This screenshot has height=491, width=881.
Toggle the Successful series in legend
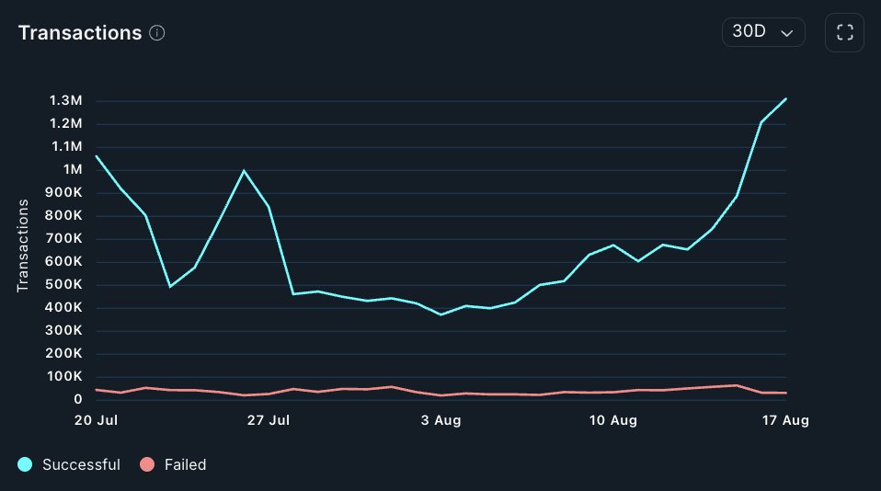click(81, 464)
